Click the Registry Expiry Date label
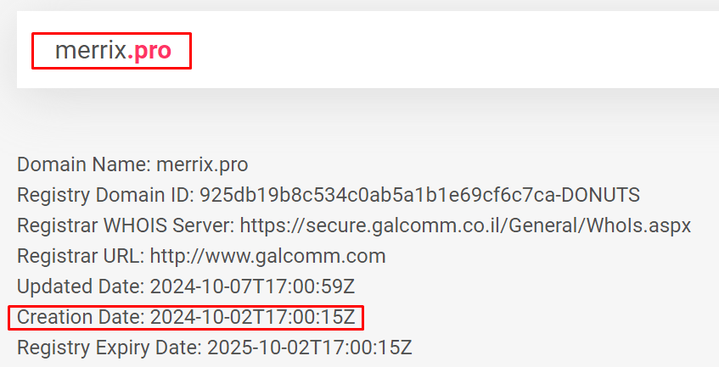Screen dimensions: 719x367 coord(110,348)
